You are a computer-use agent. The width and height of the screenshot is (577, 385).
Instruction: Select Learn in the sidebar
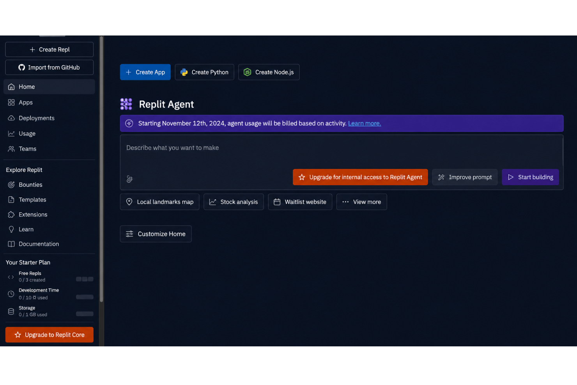tap(49, 229)
